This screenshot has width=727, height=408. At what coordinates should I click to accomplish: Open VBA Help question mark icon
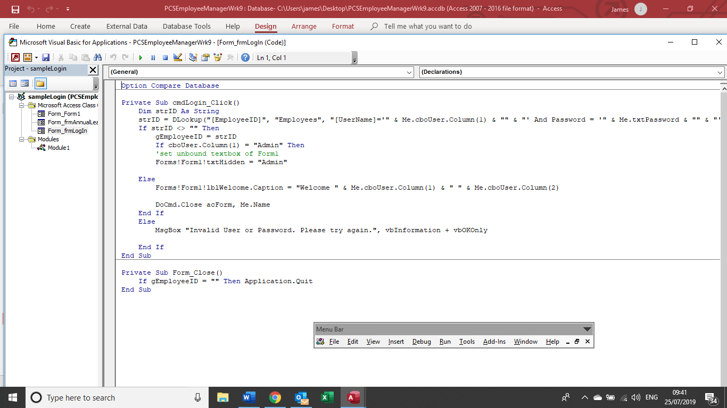coord(245,57)
